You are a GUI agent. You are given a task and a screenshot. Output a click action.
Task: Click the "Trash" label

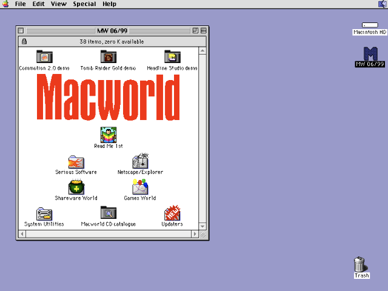(362, 276)
